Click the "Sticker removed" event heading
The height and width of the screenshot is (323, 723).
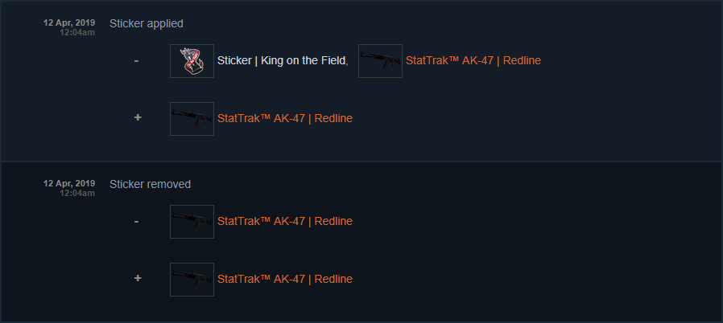[x=150, y=184]
